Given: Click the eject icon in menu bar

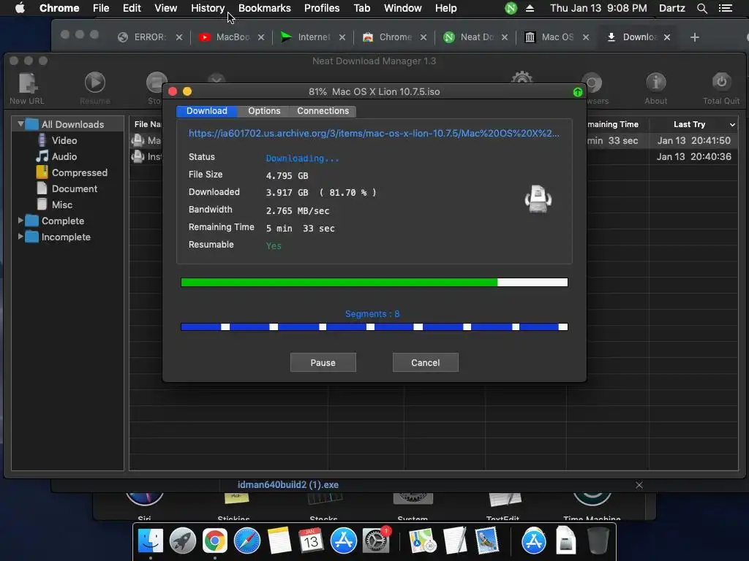Looking at the screenshot, I should pos(530,8).
